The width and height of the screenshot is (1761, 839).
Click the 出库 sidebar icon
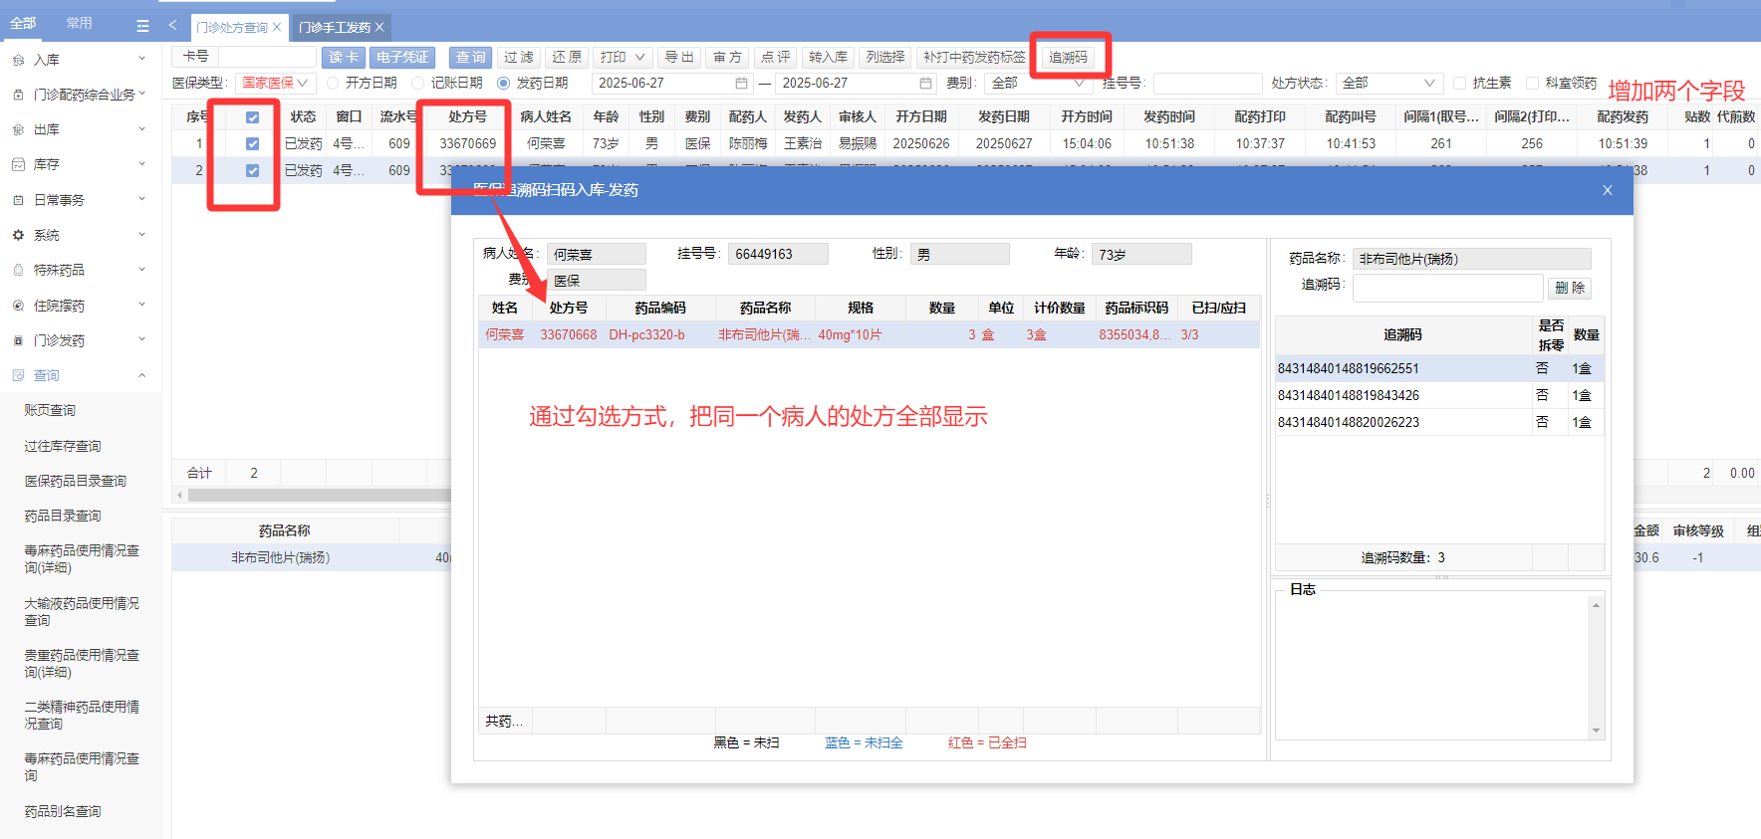[x=18, y=129]
